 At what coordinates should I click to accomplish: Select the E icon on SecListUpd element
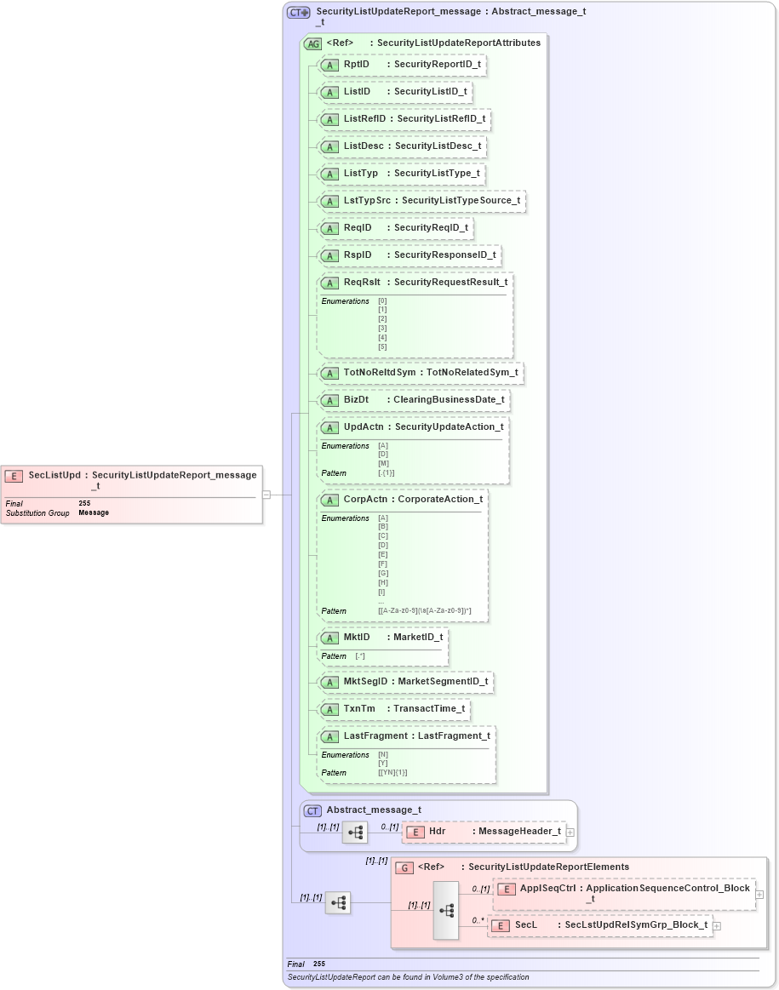click(14, 475)
